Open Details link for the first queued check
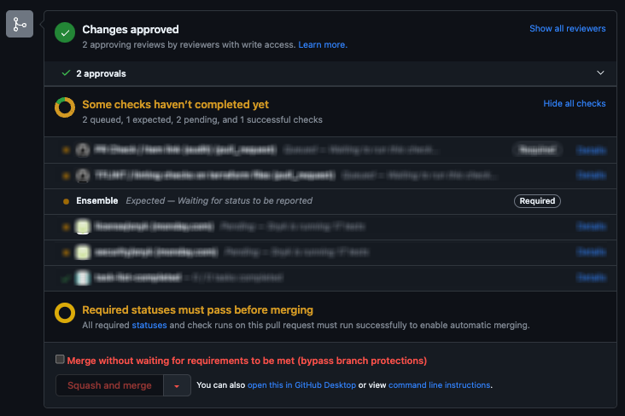The image size is (625, 416). pos(591,150)
